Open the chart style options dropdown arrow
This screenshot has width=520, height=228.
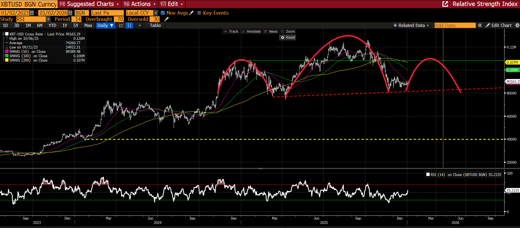coord(140,25)
